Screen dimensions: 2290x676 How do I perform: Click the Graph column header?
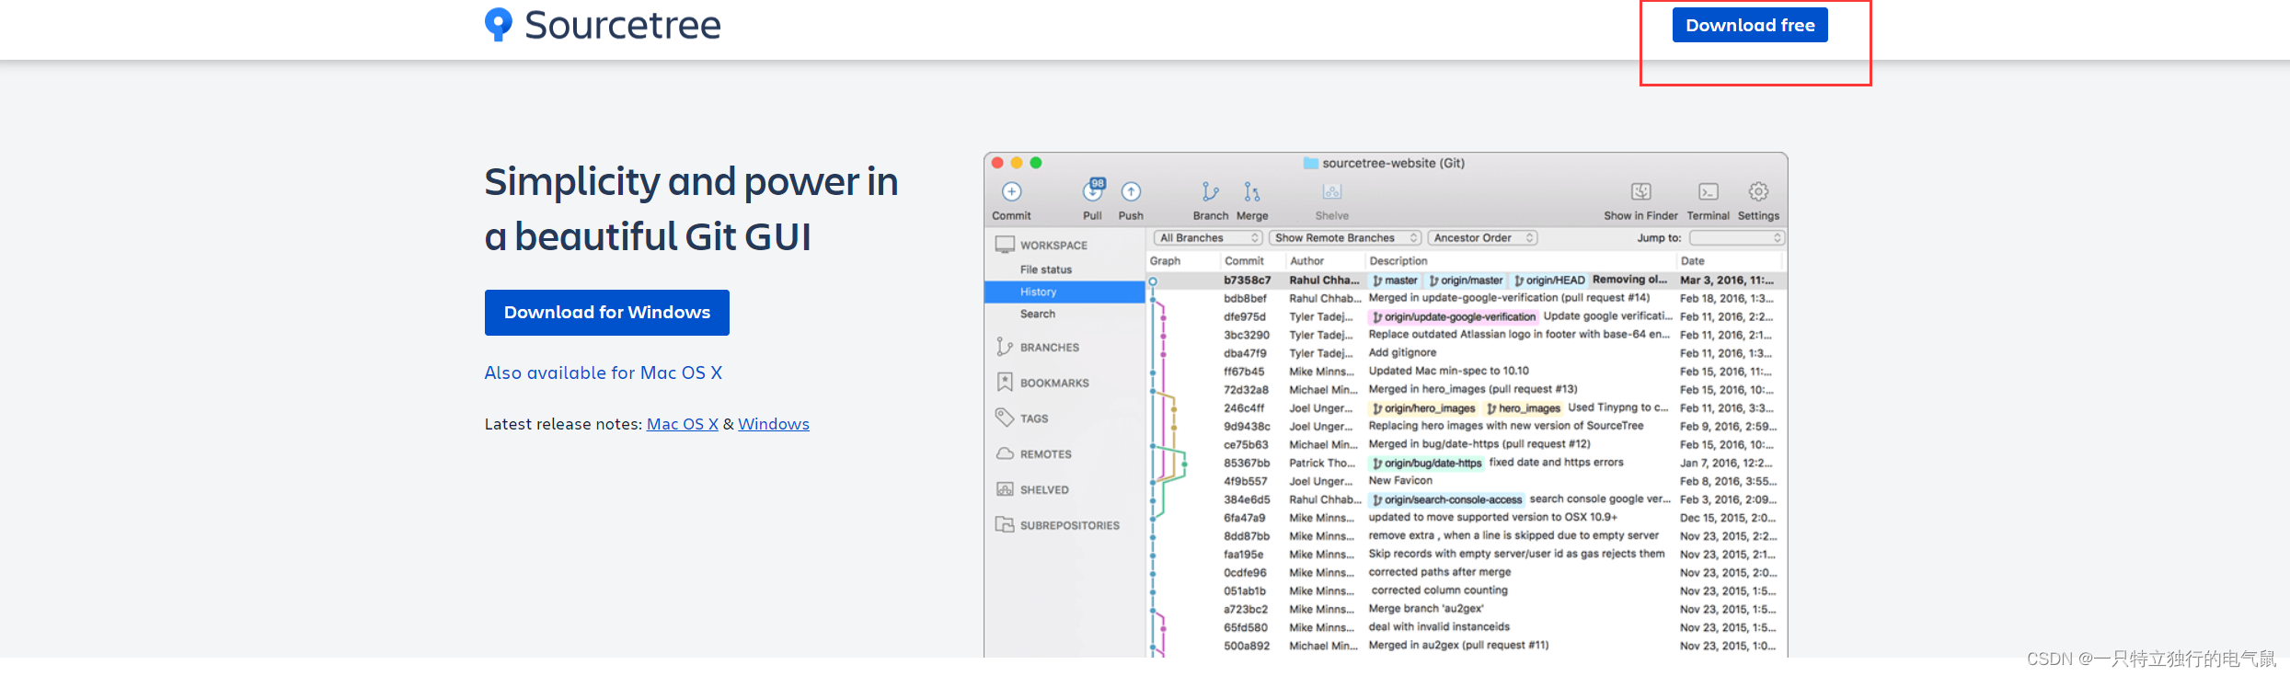coord(1165,261)
